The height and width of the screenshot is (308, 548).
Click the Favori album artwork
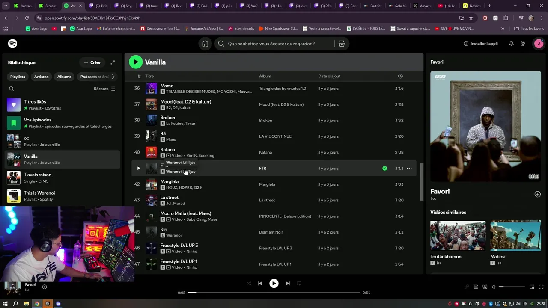click(485, 126)
